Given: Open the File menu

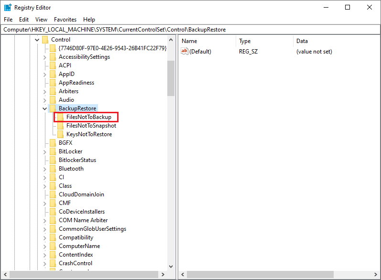Looking at the screenshot, I should pyautogui.click(x=8, y=20).
